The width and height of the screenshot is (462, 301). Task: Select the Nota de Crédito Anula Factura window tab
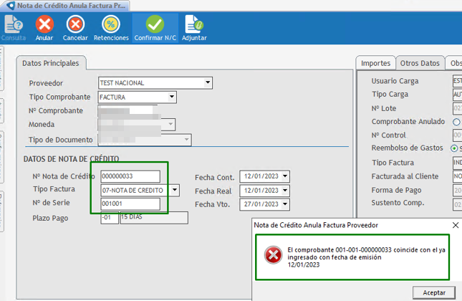(65, 6)
